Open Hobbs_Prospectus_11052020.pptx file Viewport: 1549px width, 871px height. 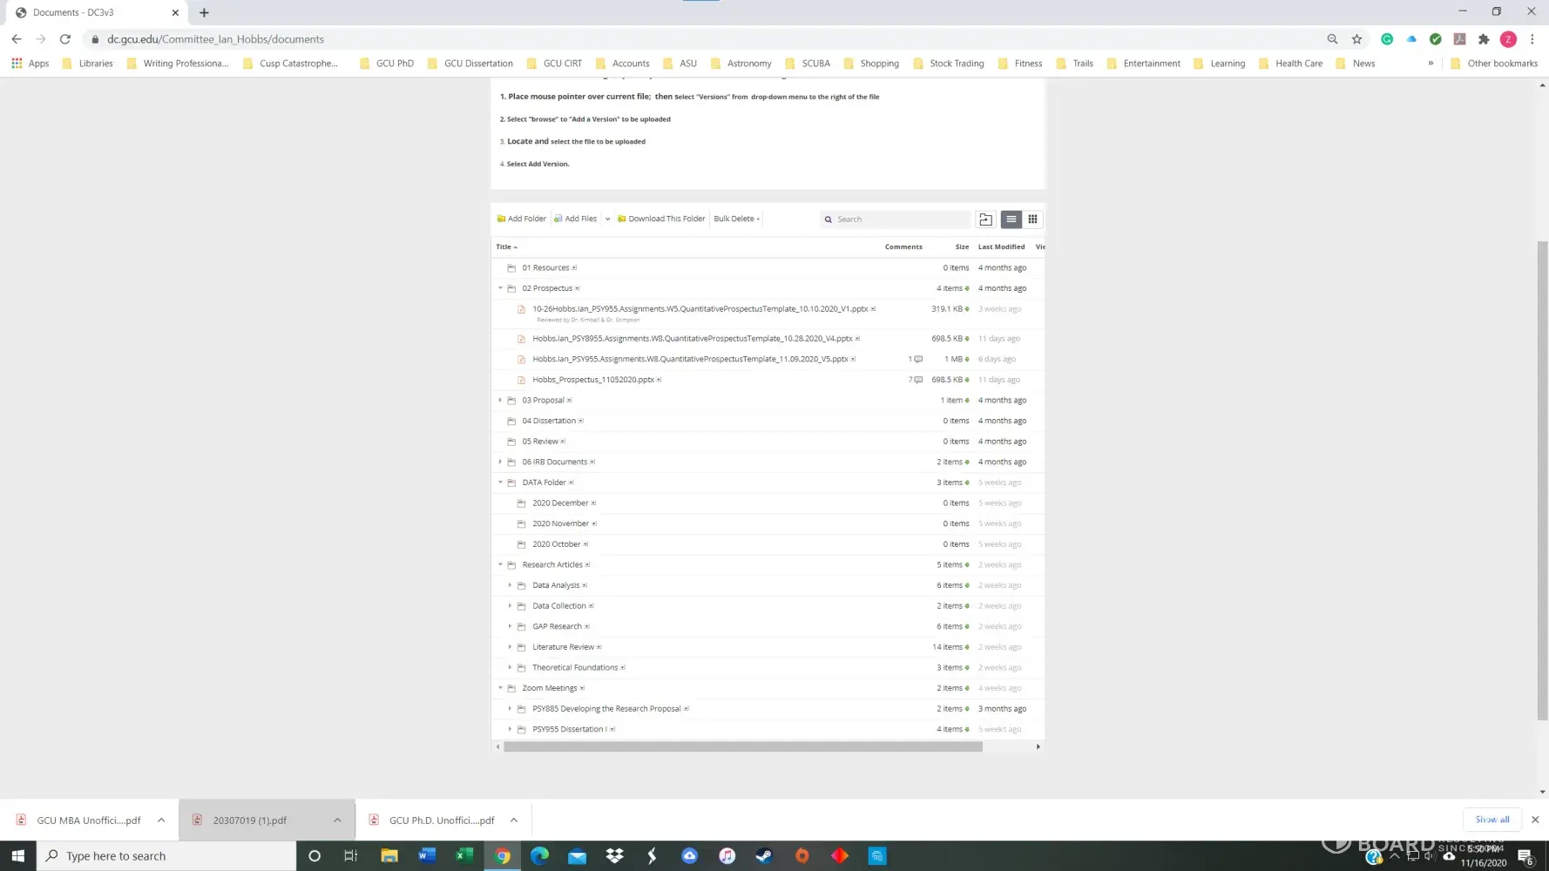pos(593,380)
